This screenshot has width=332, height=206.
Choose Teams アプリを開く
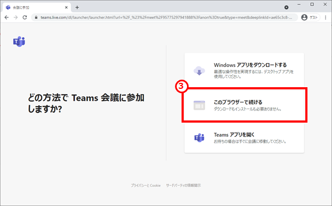(244, 138)
